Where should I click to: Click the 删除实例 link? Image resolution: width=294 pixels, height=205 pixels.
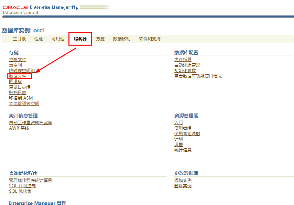[x=183, y=186]
